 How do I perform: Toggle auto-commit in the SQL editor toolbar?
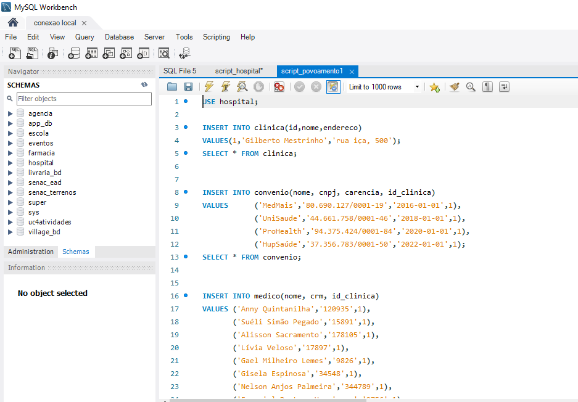point(332,86)
